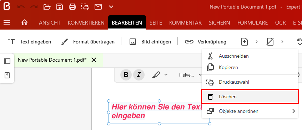The image size is (302, 130).
Task: Toggle italic formatting button
Action: pyautogui.click(x=139, y=75)
